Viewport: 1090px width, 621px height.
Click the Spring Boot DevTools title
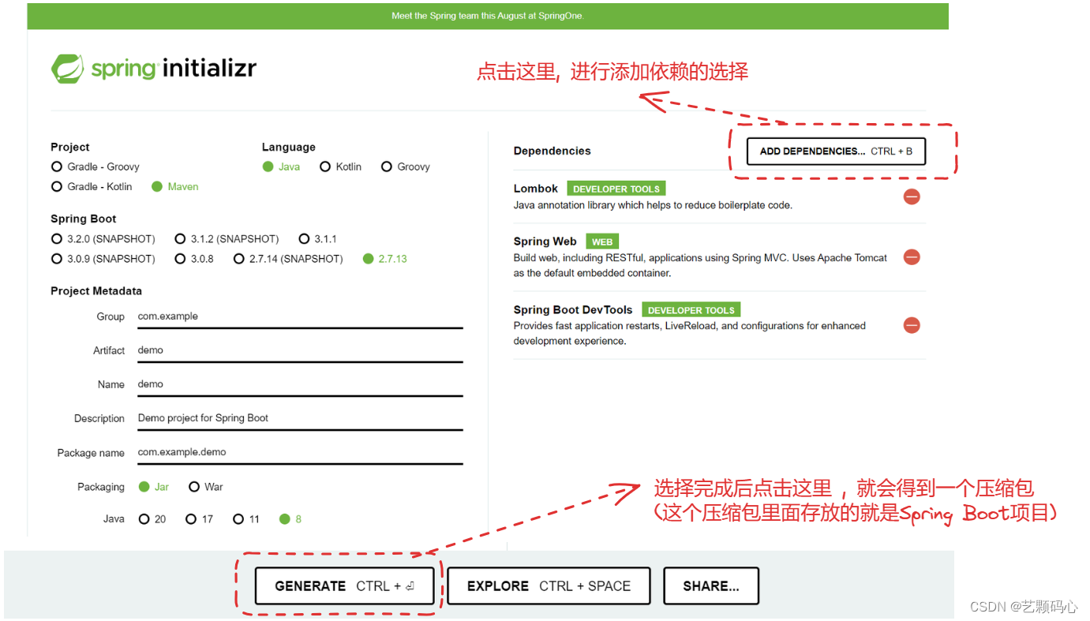[573, 310]
